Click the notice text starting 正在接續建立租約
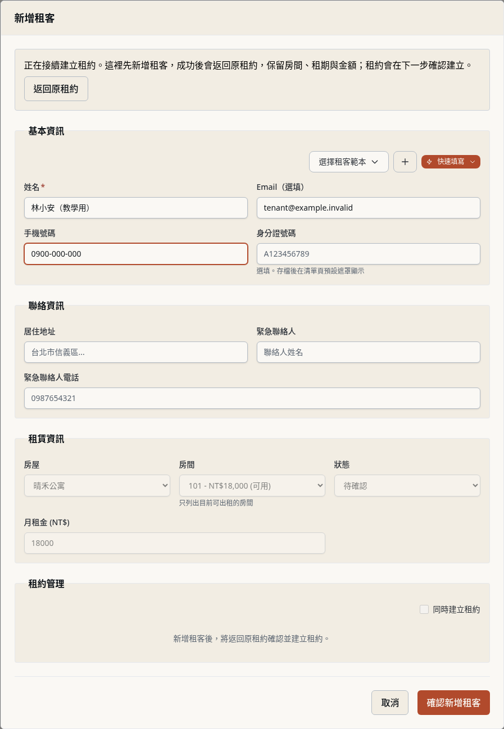This screenshot has width=504, height=729. (x=248, y=65)
